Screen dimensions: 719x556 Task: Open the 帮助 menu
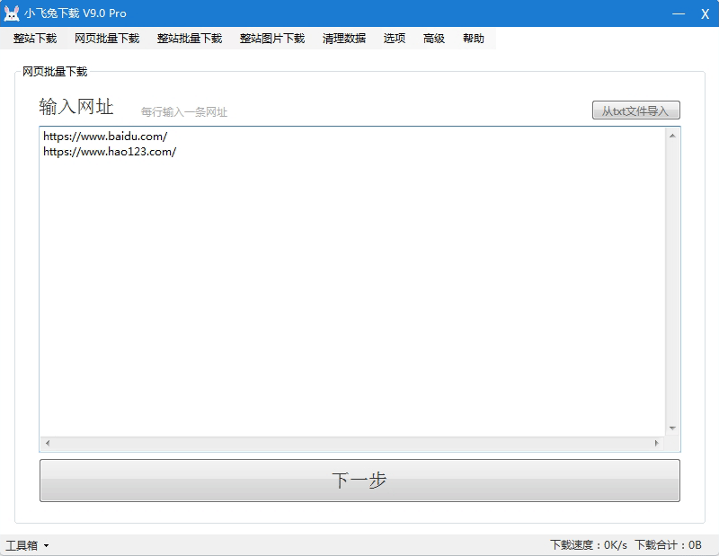click(x=474, y=39)
